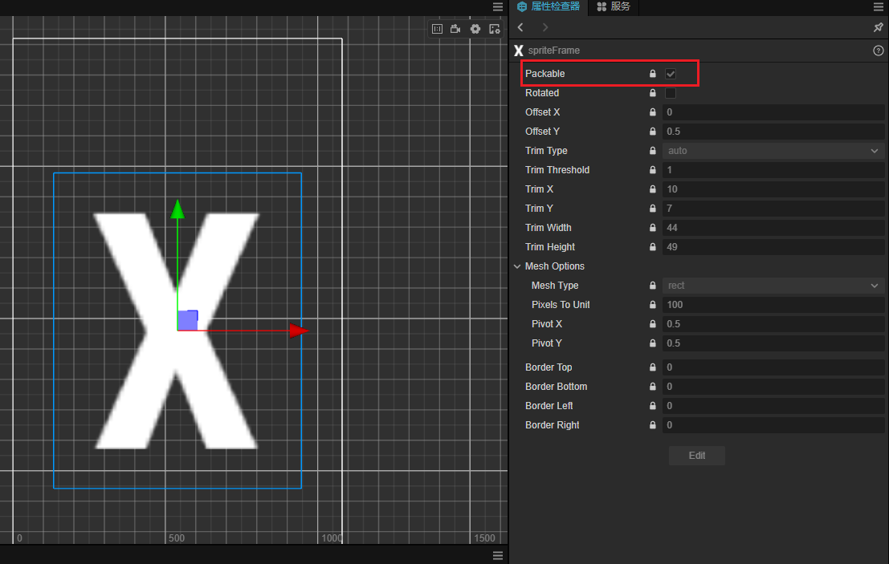The height and width of the screenshot is (564, 889).
Task: Click the lock icon next to Mesh Type
Action: (653, 286)
